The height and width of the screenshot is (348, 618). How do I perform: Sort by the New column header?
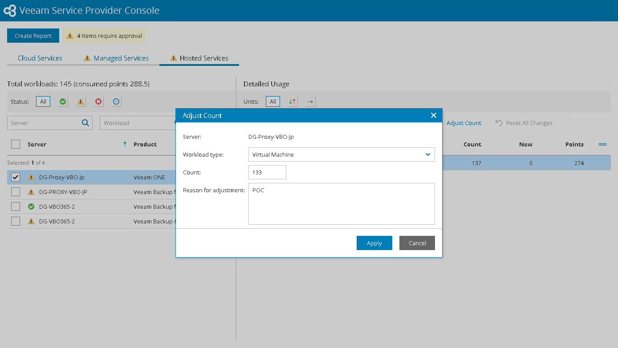(526, 144)
